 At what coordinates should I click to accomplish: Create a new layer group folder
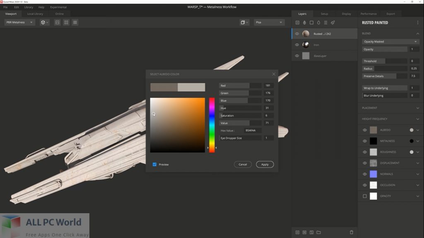click(x=319, y=232)
